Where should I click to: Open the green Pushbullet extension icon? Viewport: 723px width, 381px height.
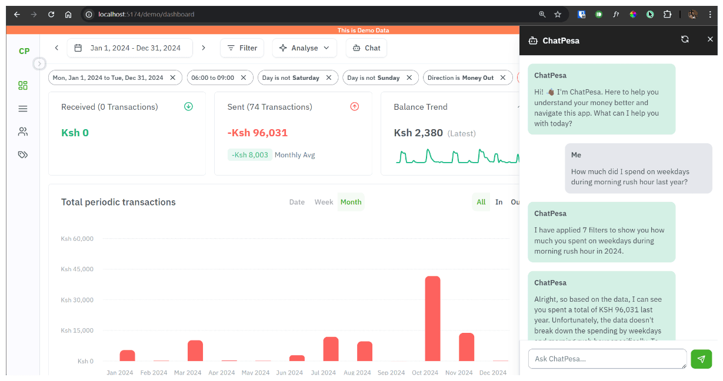598,14
